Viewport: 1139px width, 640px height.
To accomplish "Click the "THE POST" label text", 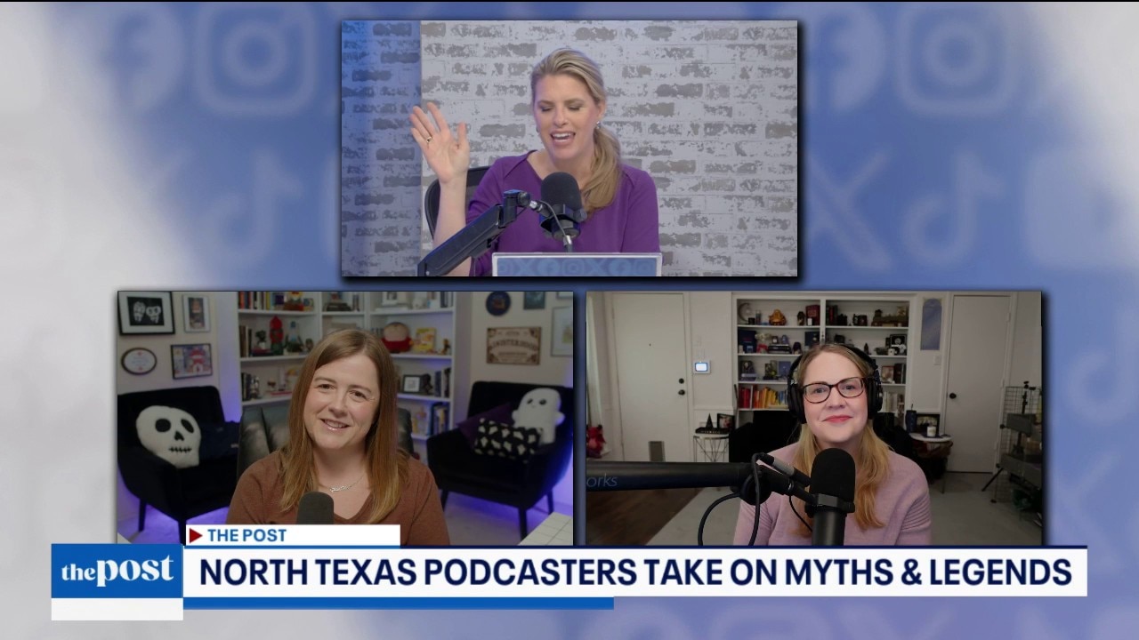I will (x=246, y=535).
